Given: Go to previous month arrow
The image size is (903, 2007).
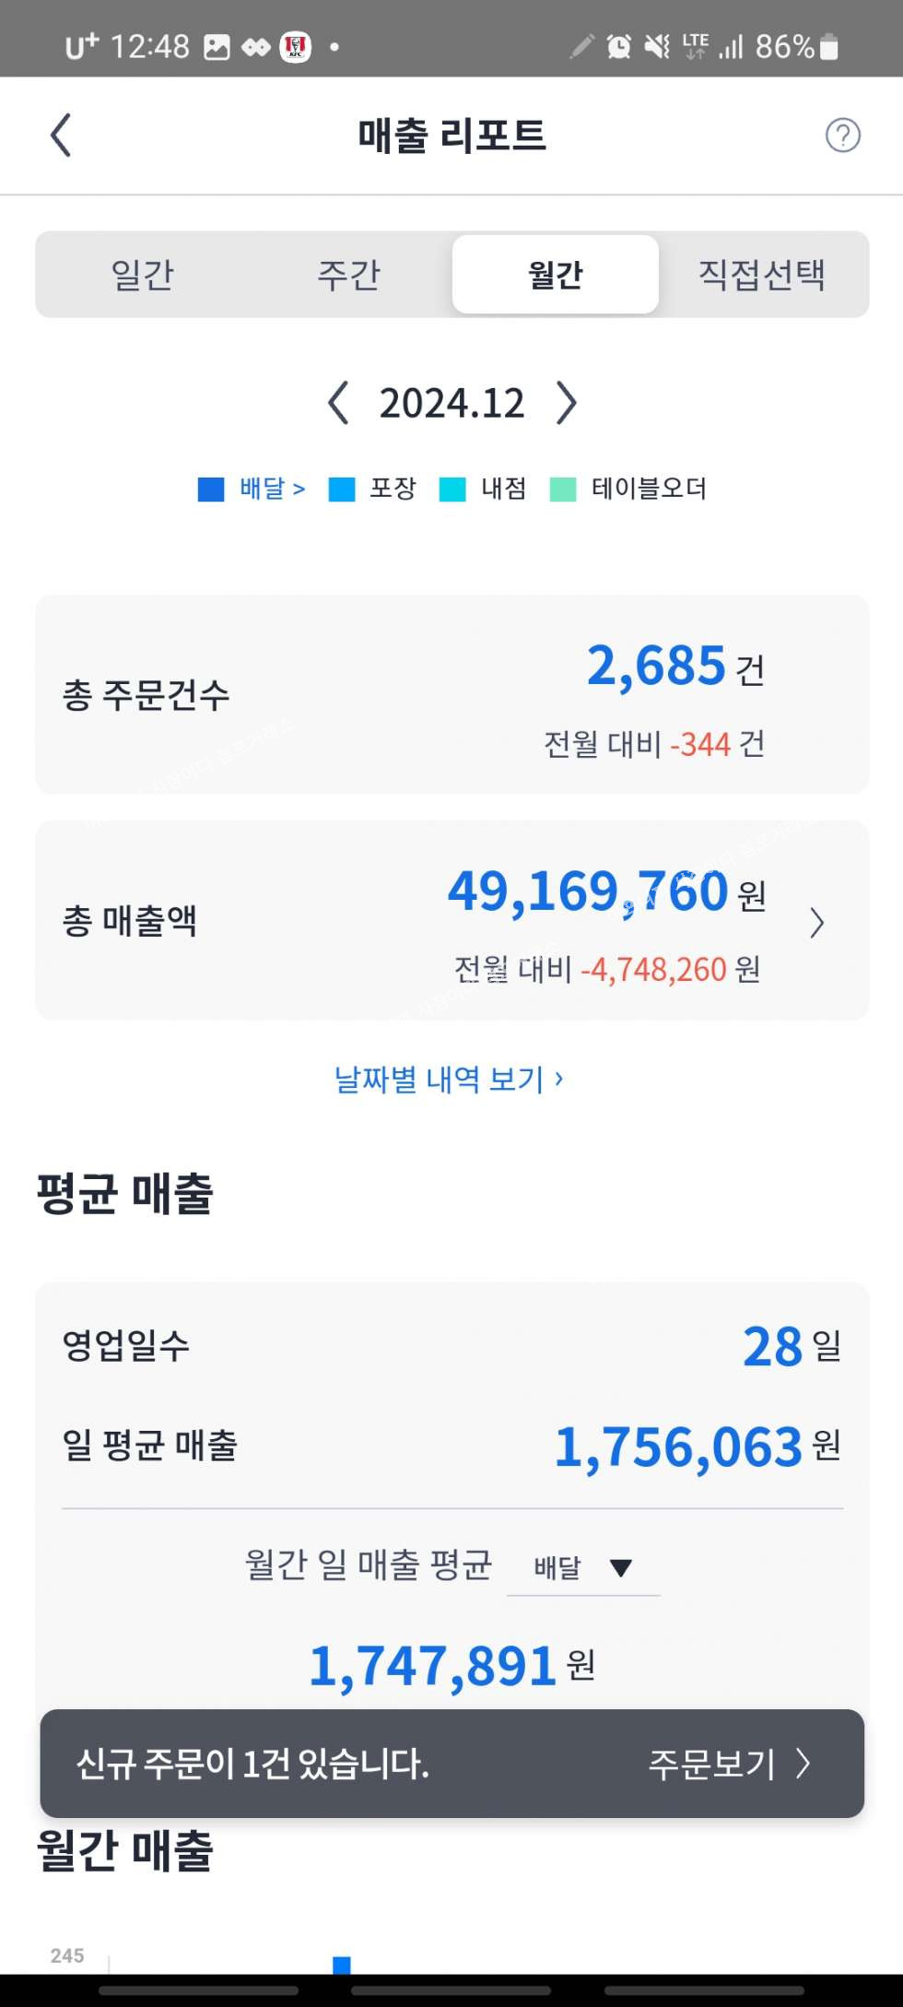Looking at the screenshot, I should pos(338,404).
